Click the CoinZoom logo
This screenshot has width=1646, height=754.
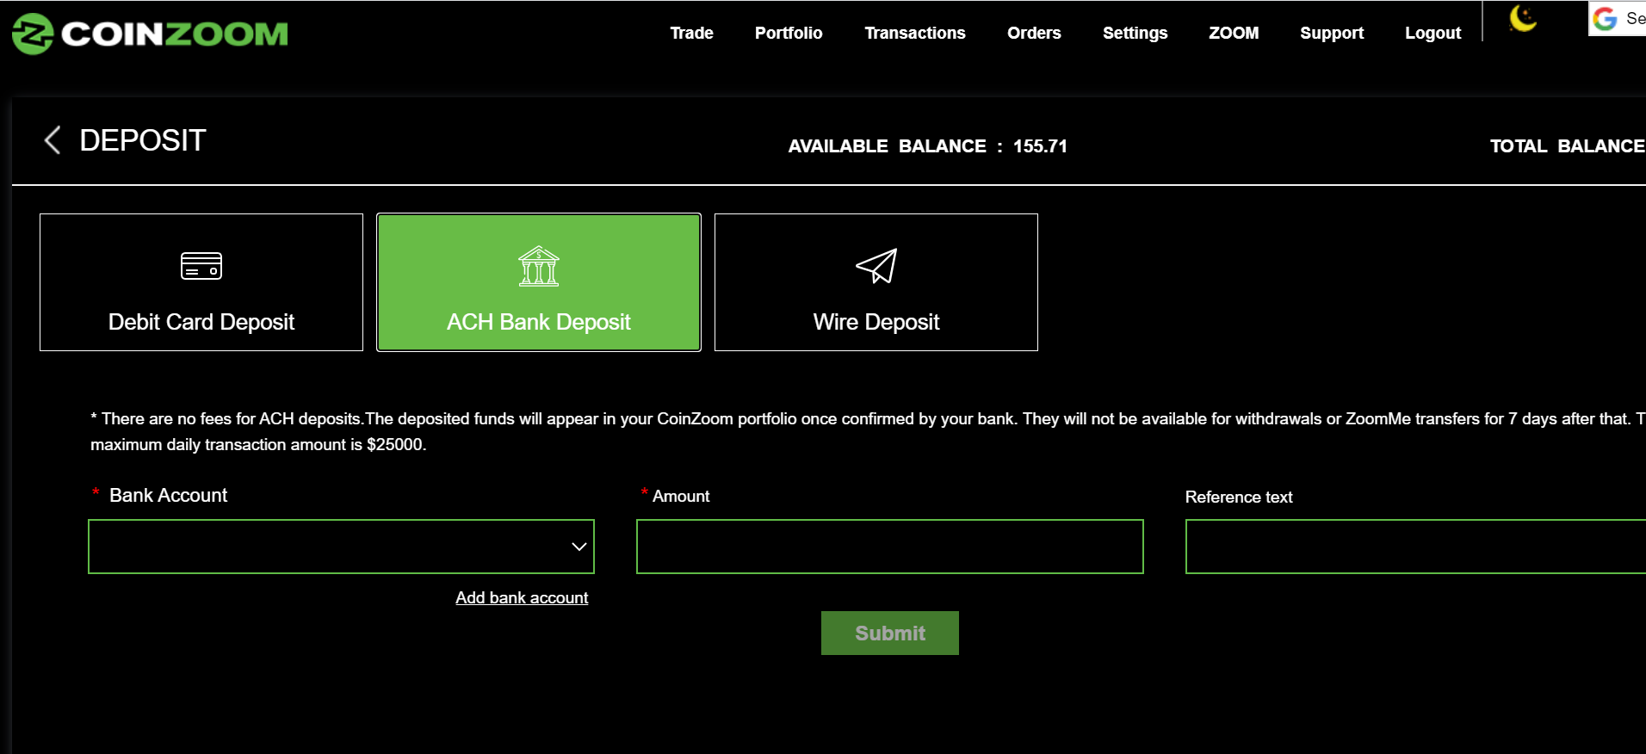tap(150, 34)
